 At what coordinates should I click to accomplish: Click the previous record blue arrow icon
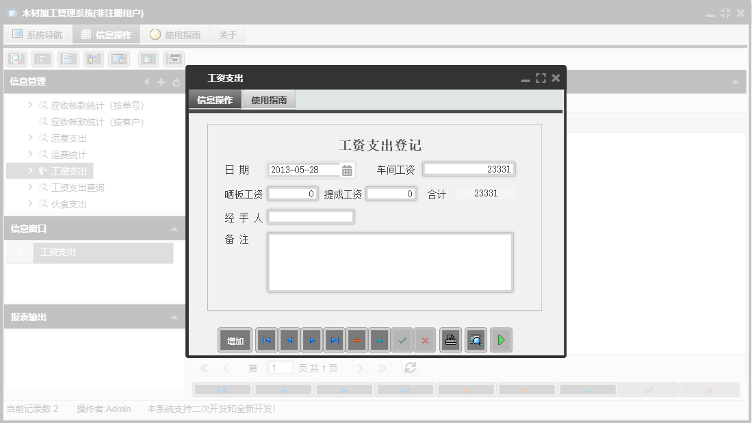click(288, 339)
